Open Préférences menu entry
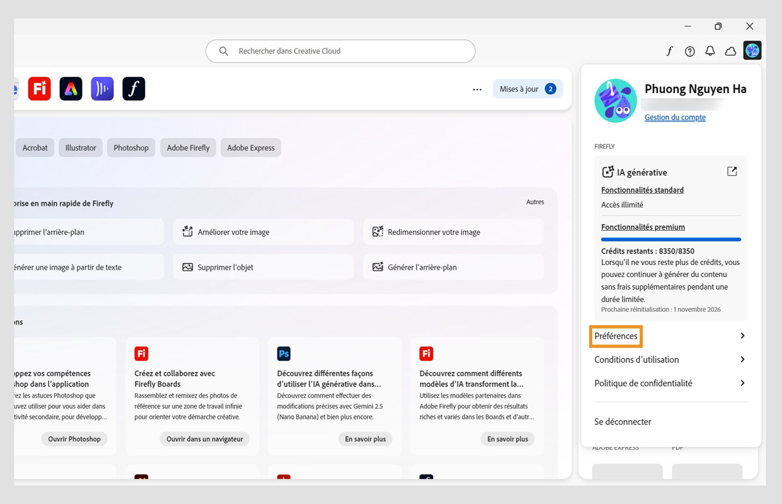Image resolution: width=782 pixels, height=504 pixels. 616,336
